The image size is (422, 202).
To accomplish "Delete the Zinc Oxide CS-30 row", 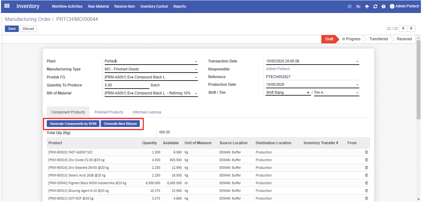I will tap(366, 160).
